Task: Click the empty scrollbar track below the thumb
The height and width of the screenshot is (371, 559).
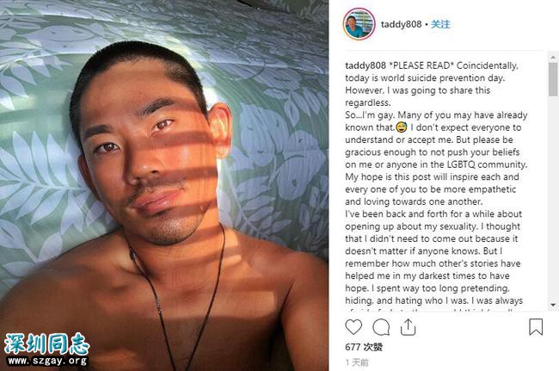Action: click(553, 198)
